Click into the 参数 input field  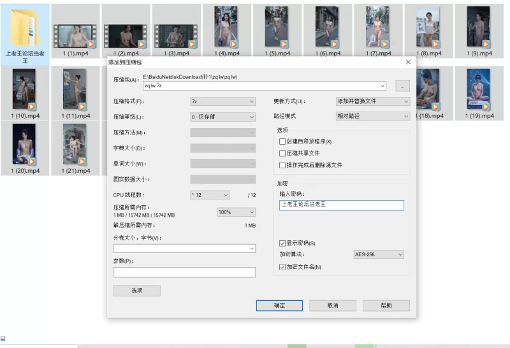tap(184, 272)
